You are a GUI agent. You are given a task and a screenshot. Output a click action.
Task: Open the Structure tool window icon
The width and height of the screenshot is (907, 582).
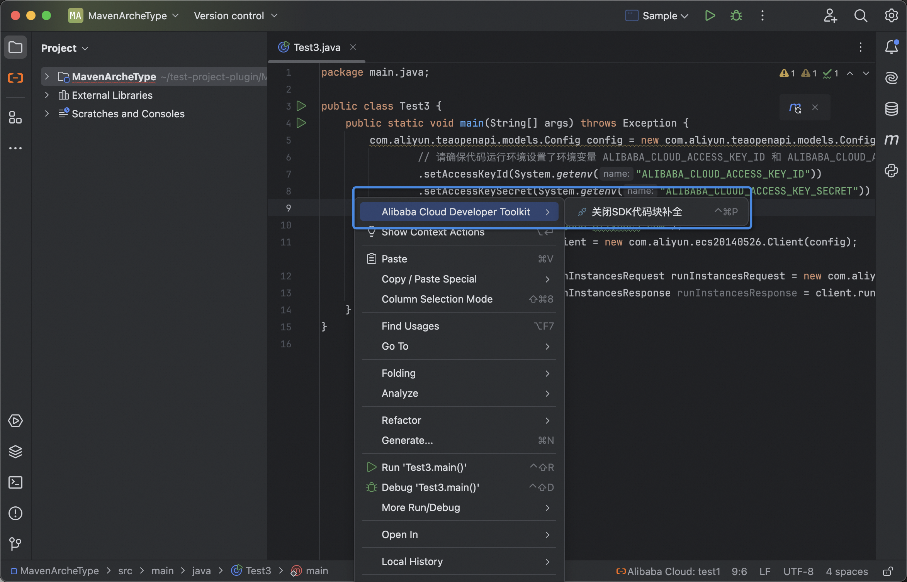[15, 118]
